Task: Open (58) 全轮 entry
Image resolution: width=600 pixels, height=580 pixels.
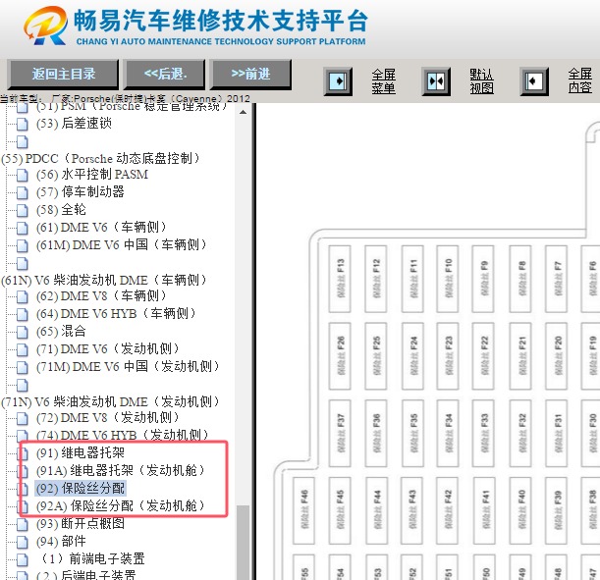Action: (x=61, y=209)
